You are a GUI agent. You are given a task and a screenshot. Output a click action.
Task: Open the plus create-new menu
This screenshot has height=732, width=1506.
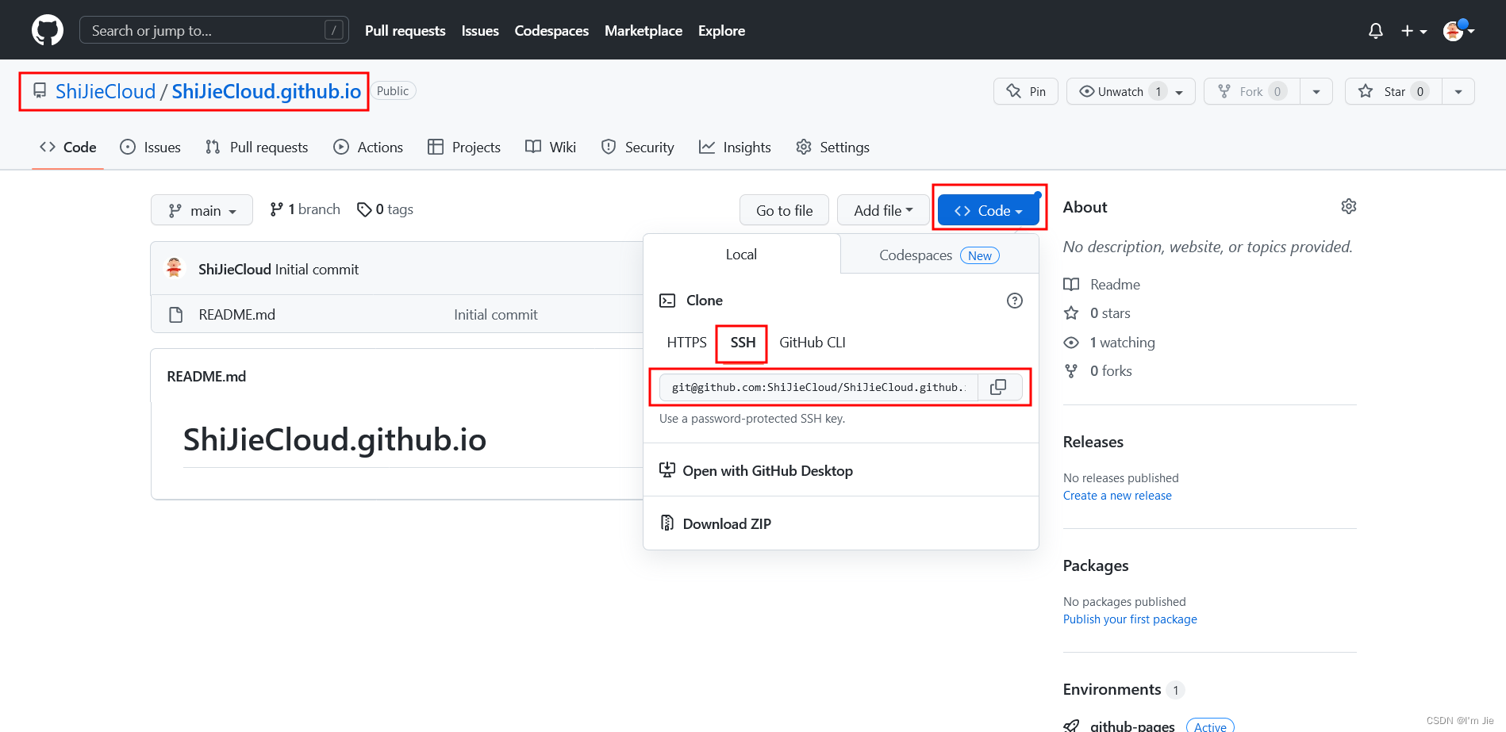(x=1414, y=31)
